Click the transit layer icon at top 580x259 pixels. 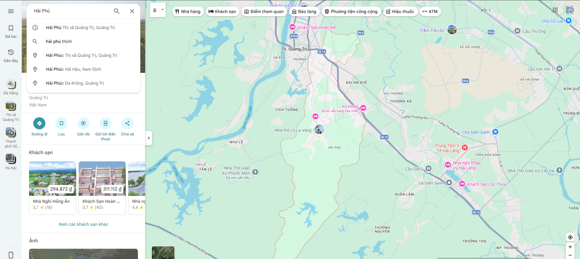tap(155, 10)
